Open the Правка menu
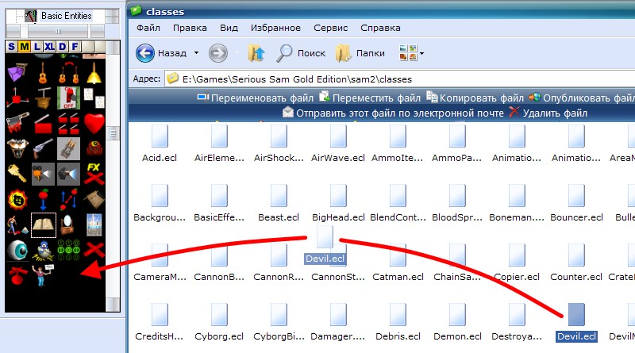635x353 pixels. pos(190,28)
